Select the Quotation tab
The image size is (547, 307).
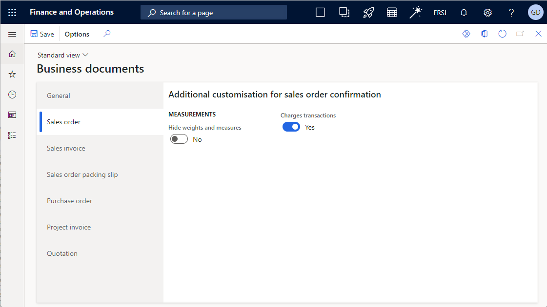click(x=100, y=253)
